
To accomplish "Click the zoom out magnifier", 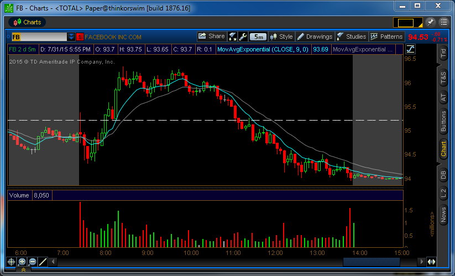I will (x=33, y=262).
